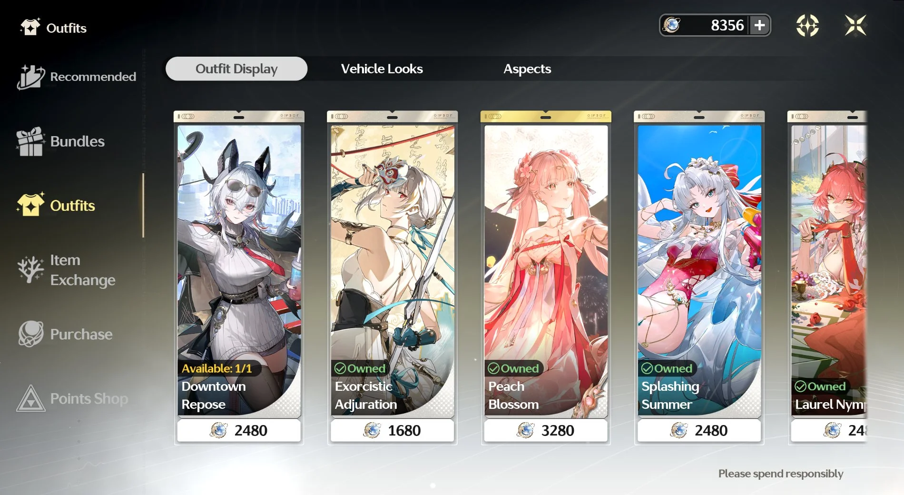904x495 pixels.
Task: Open the Bundles gift box icon
Action: [x=31, y=141]
